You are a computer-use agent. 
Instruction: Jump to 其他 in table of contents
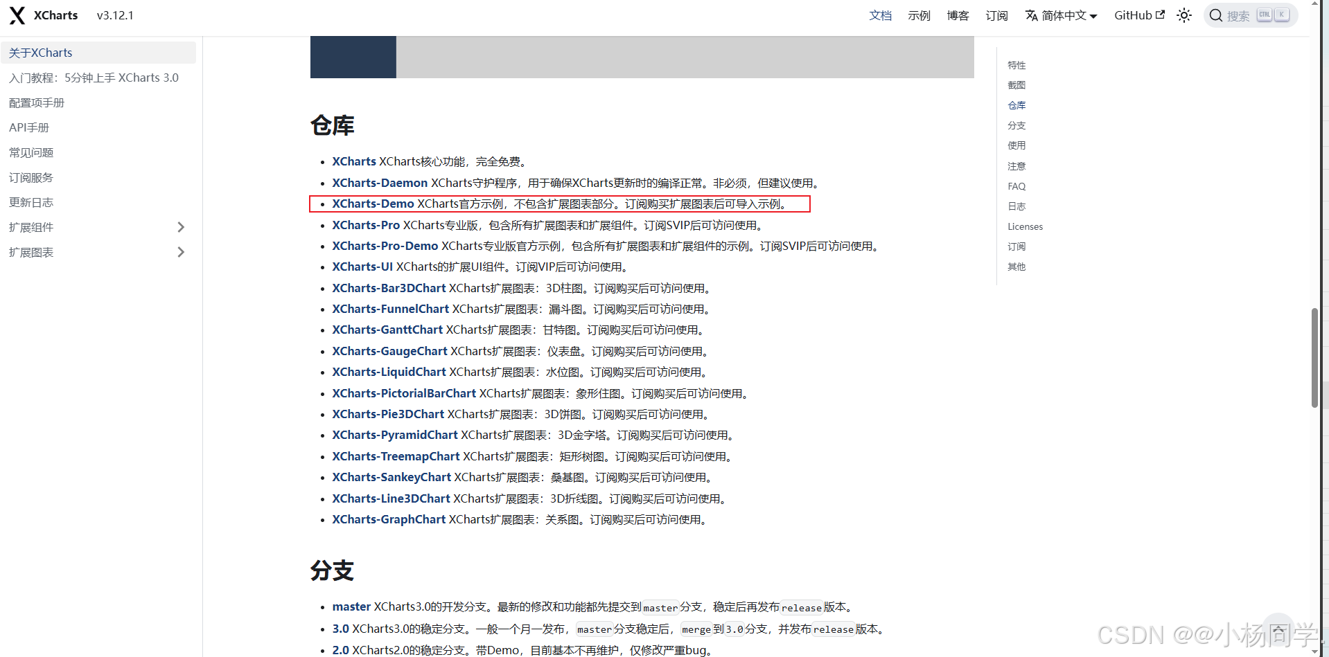(x=1016, y=267)
